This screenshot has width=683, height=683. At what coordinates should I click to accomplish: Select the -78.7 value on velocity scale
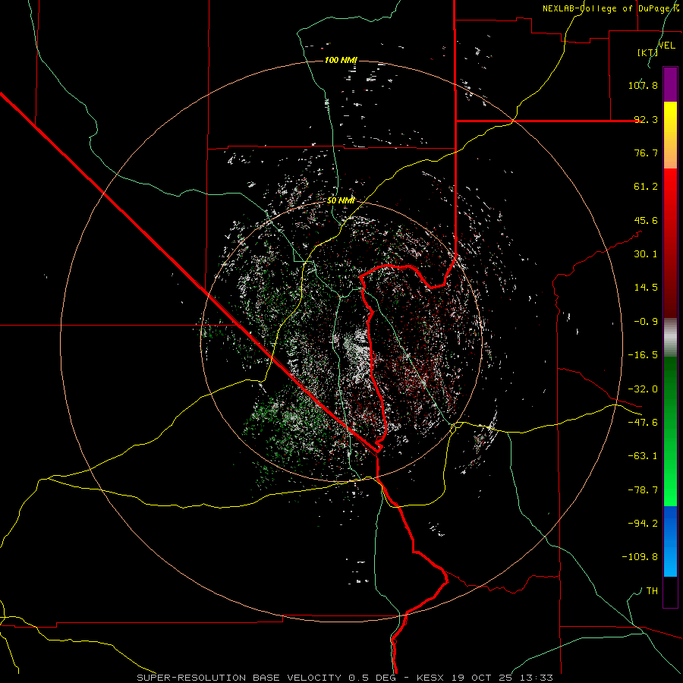(x=643, y=490)
